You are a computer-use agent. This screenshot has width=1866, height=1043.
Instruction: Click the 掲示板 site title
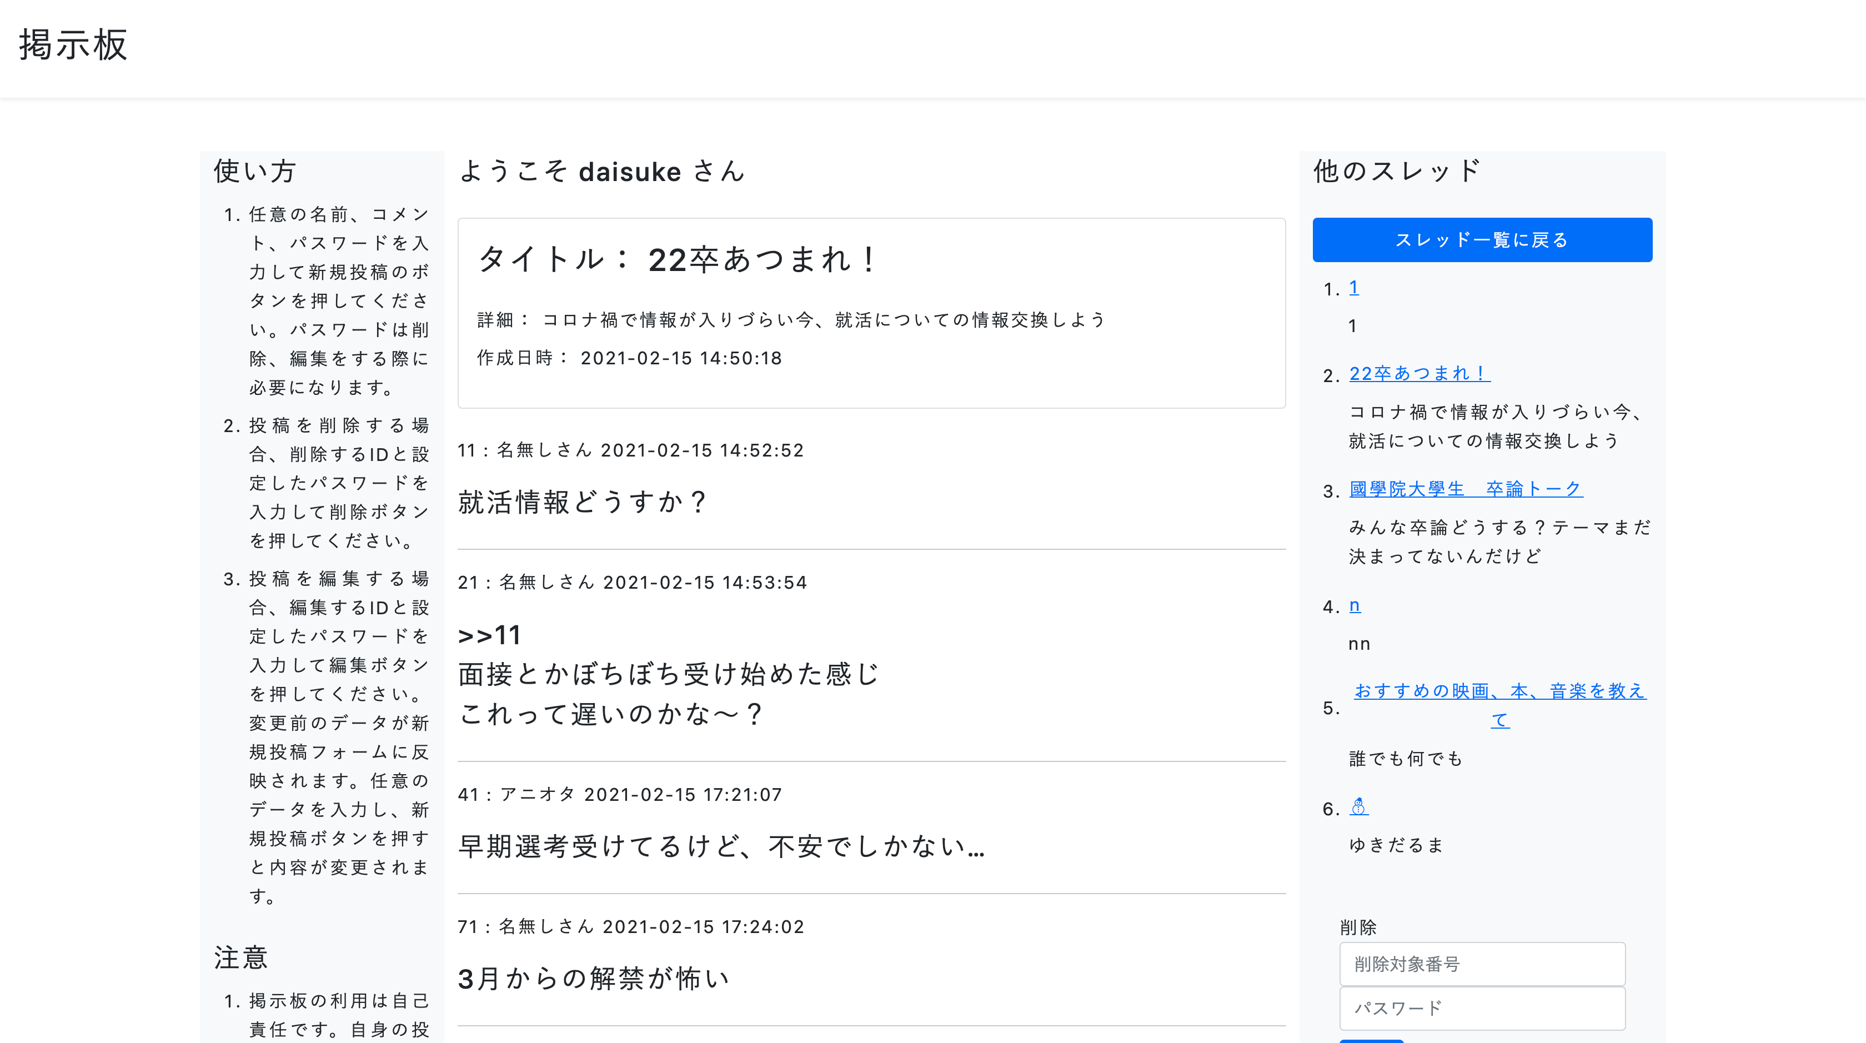pos(73,45)
